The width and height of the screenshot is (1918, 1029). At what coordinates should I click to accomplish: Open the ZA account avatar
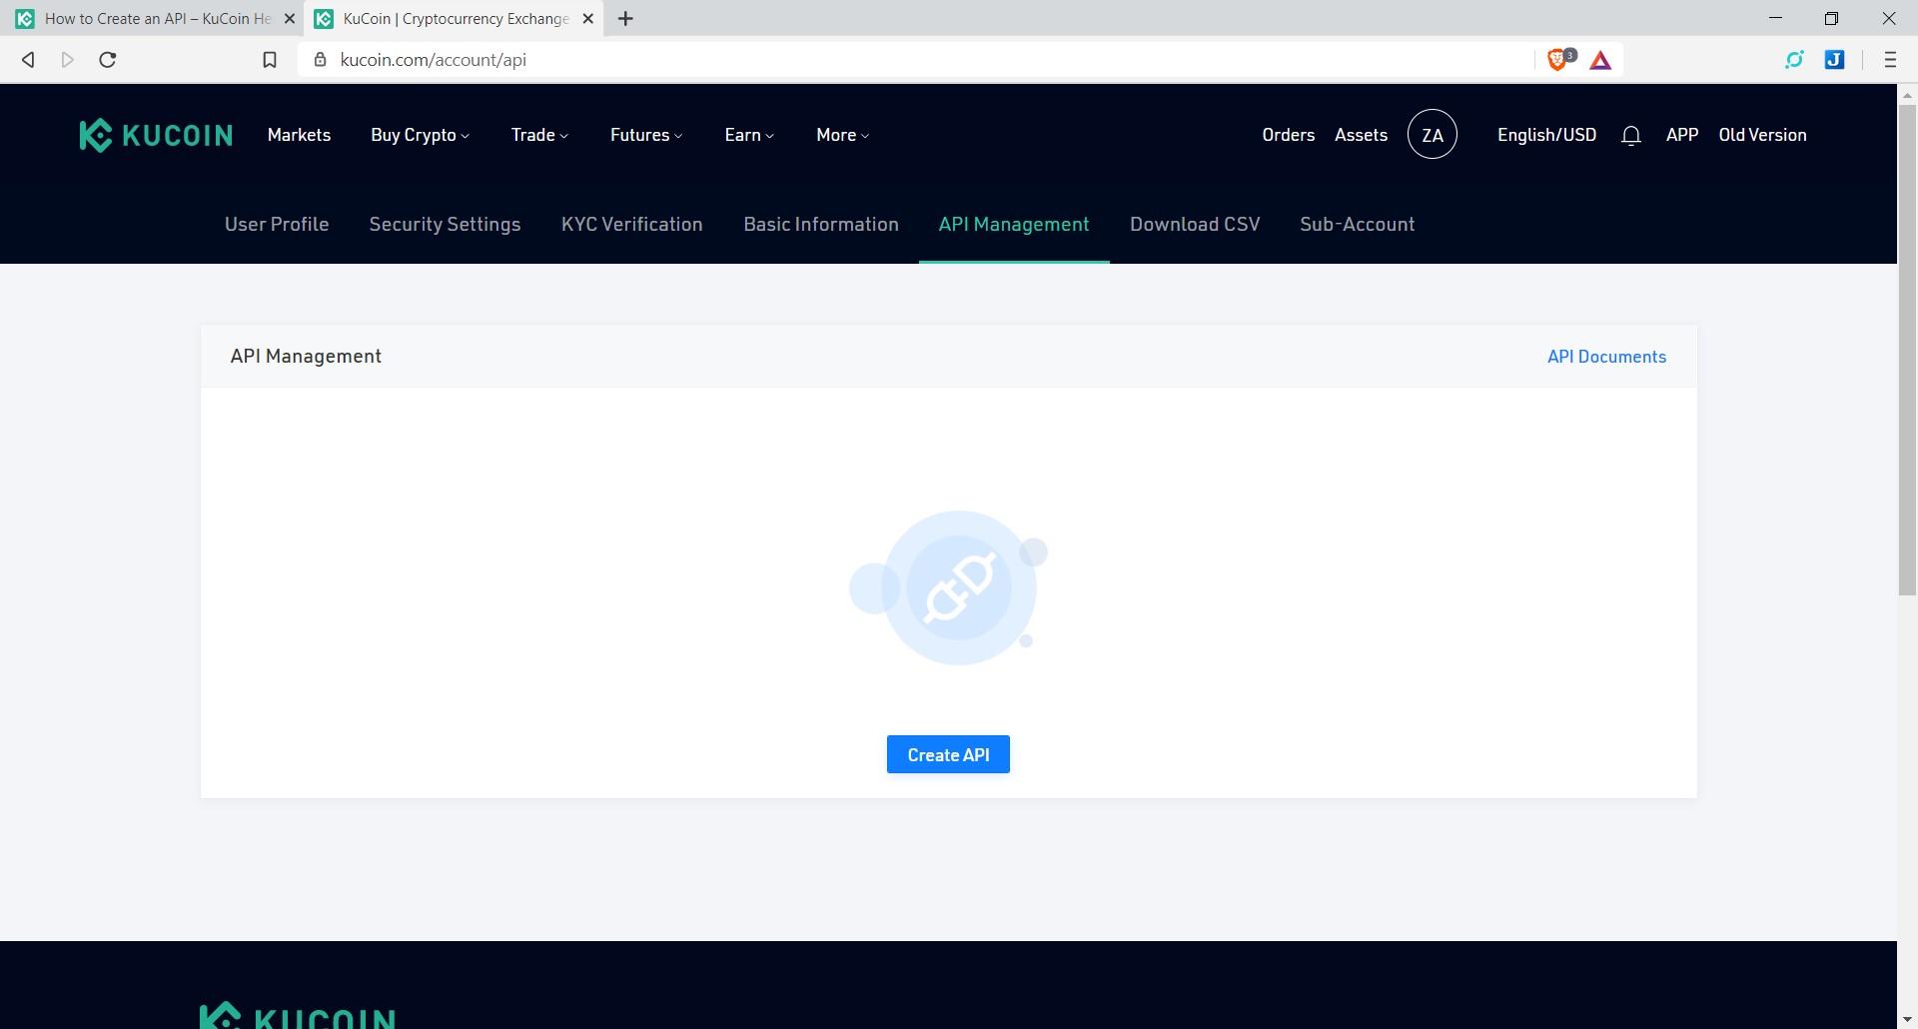pyautogui.click(x=1433, y=135)
